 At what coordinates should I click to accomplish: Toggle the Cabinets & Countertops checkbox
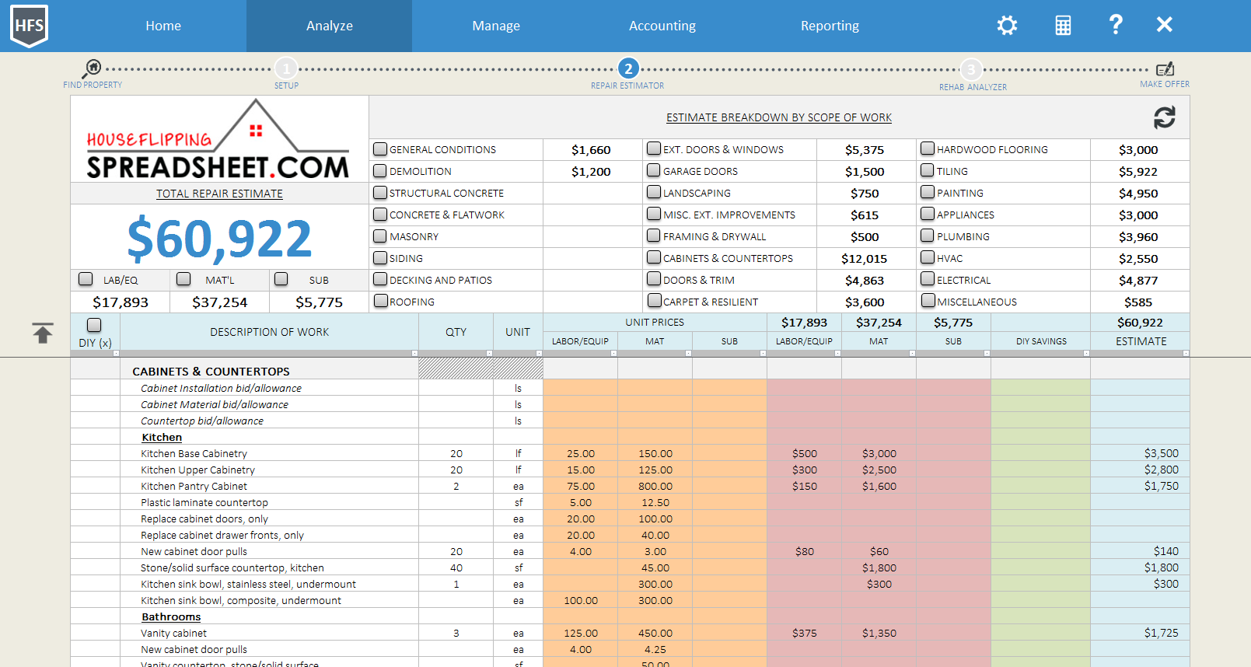click(x=654, y=258)
